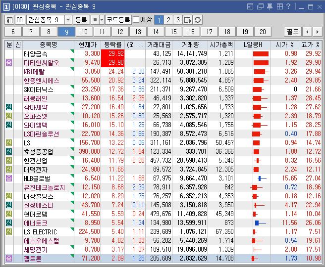325x267 pixels.
Task: Select the SK이터닉스 stock name
Action: pos(39,89)
